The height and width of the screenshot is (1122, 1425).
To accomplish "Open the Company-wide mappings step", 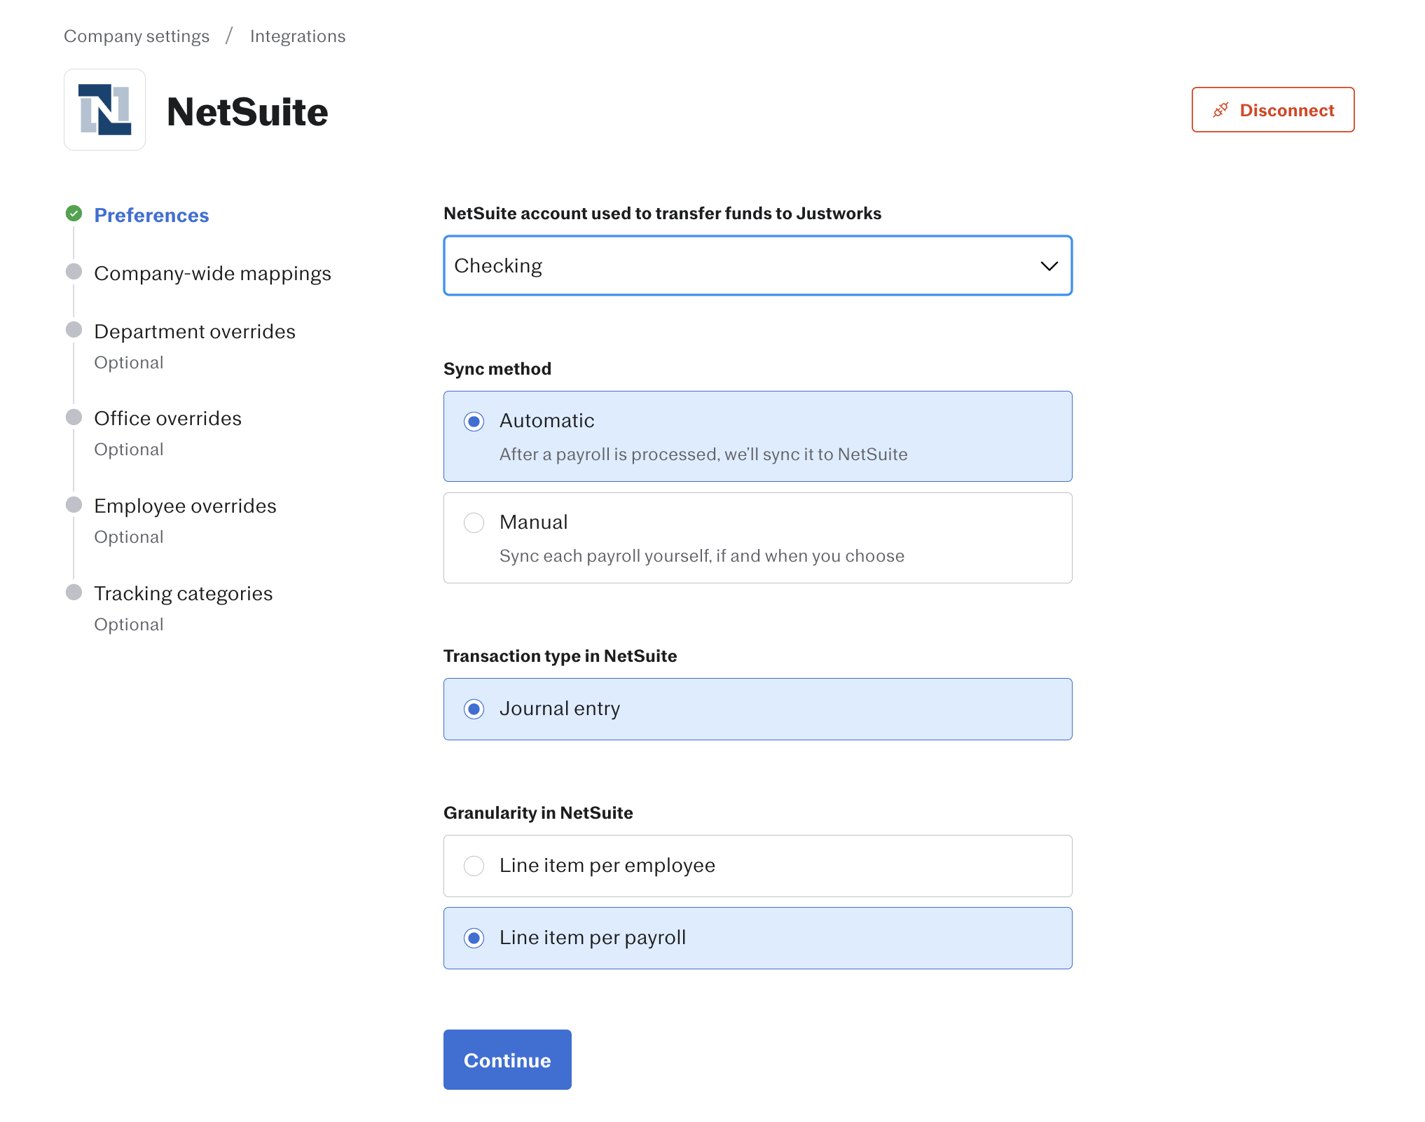I will 212,273.
